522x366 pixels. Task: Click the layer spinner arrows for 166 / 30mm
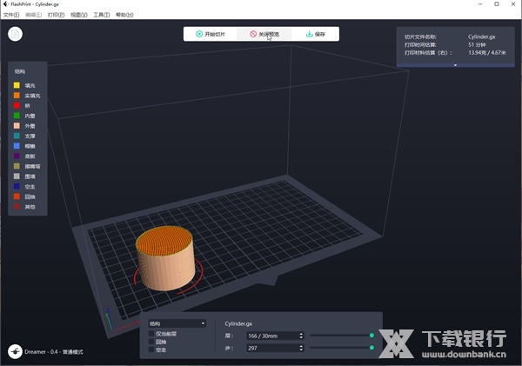(x=300, y=335)
